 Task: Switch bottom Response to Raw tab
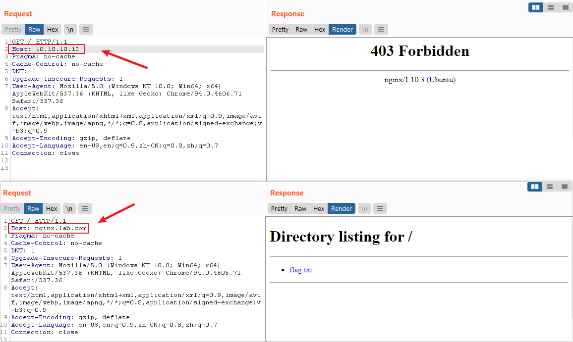coord(300,208)
